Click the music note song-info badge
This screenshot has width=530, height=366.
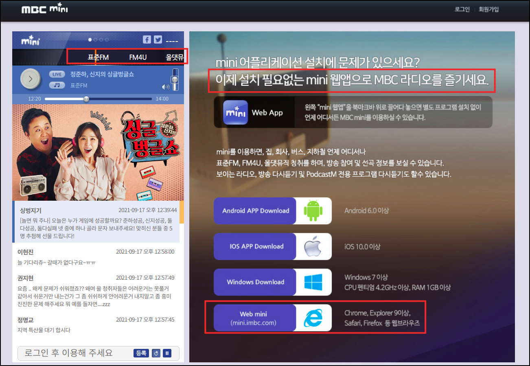pyautogui.click(x=57, y=85)
